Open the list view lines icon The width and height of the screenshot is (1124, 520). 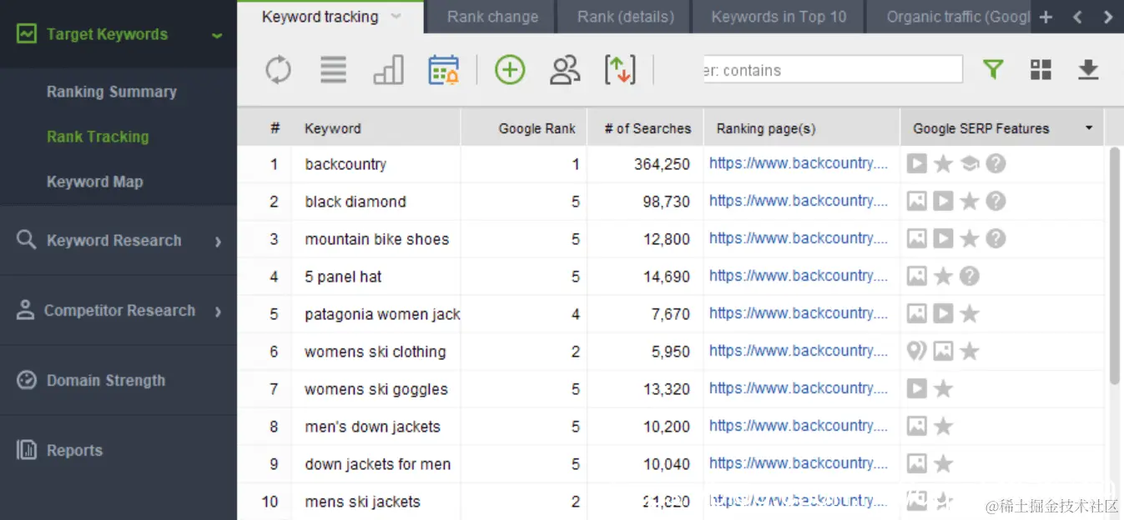[x=333, y=70]
